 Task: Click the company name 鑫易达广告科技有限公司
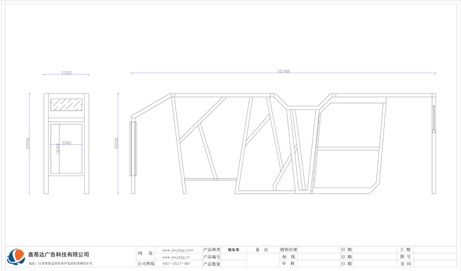click(59, 255)
